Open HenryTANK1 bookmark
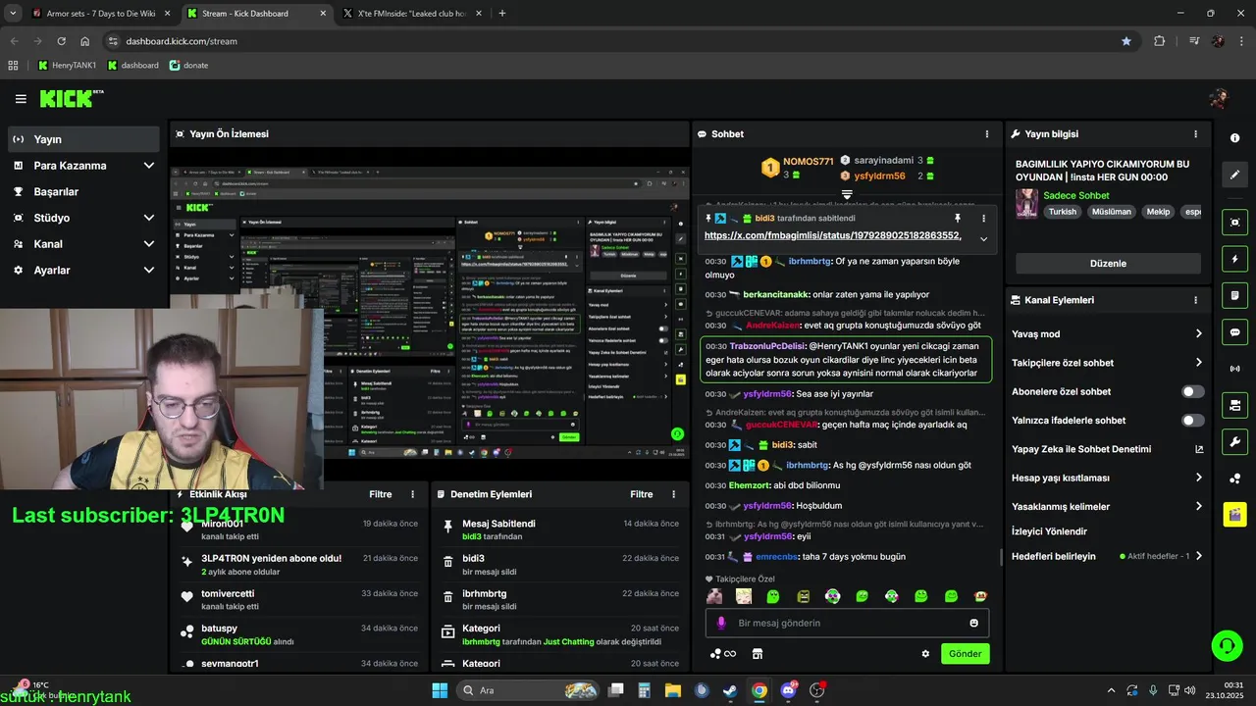The width and height of the screenshot is (1256, 706). (x=67, y=65)
